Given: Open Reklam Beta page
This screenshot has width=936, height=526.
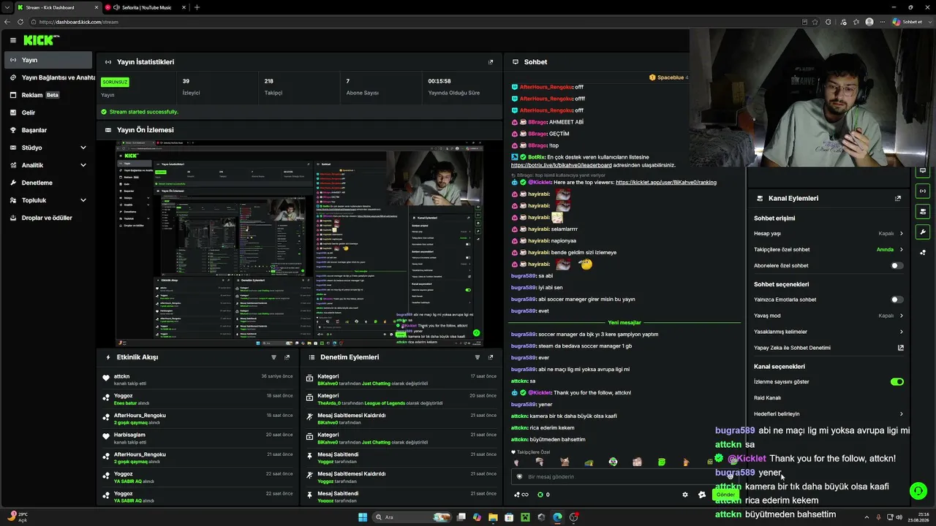Looking at the screenshot, I should pos(48,95).
